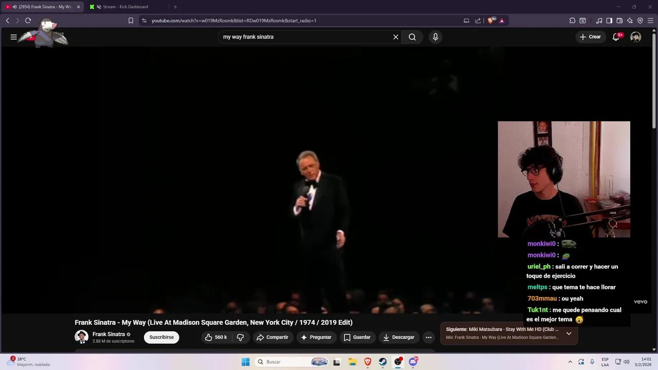Open the Windows Start menu

[246, 362]
